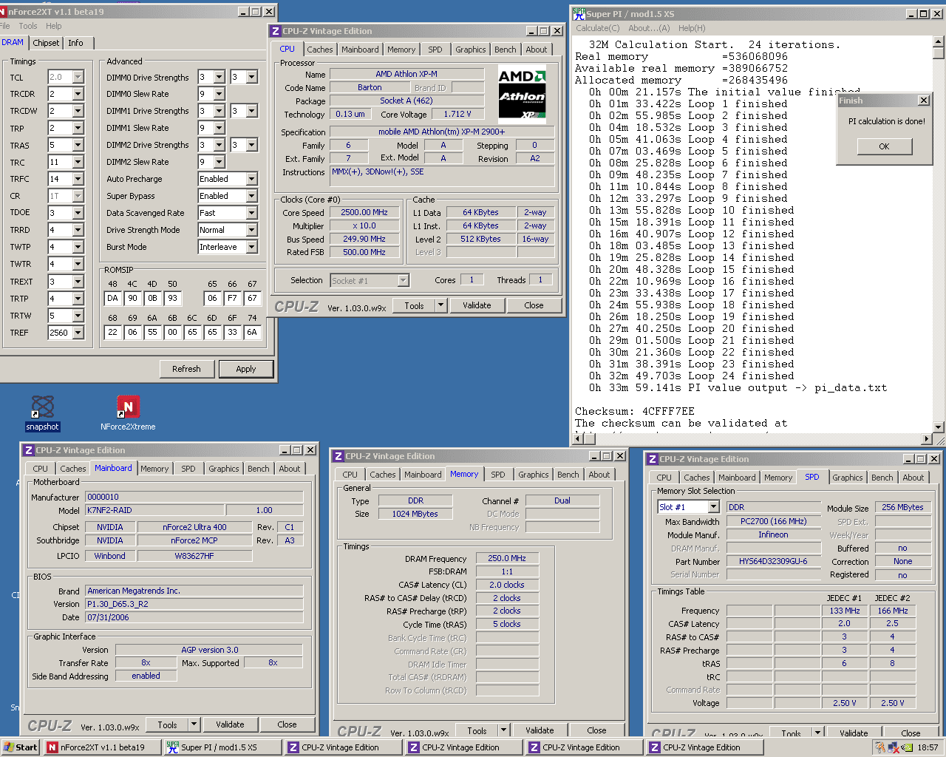Click the Super PI scrollbar down arrow
This screenshot has width=946, height=757.
click(x=939, y=427)
